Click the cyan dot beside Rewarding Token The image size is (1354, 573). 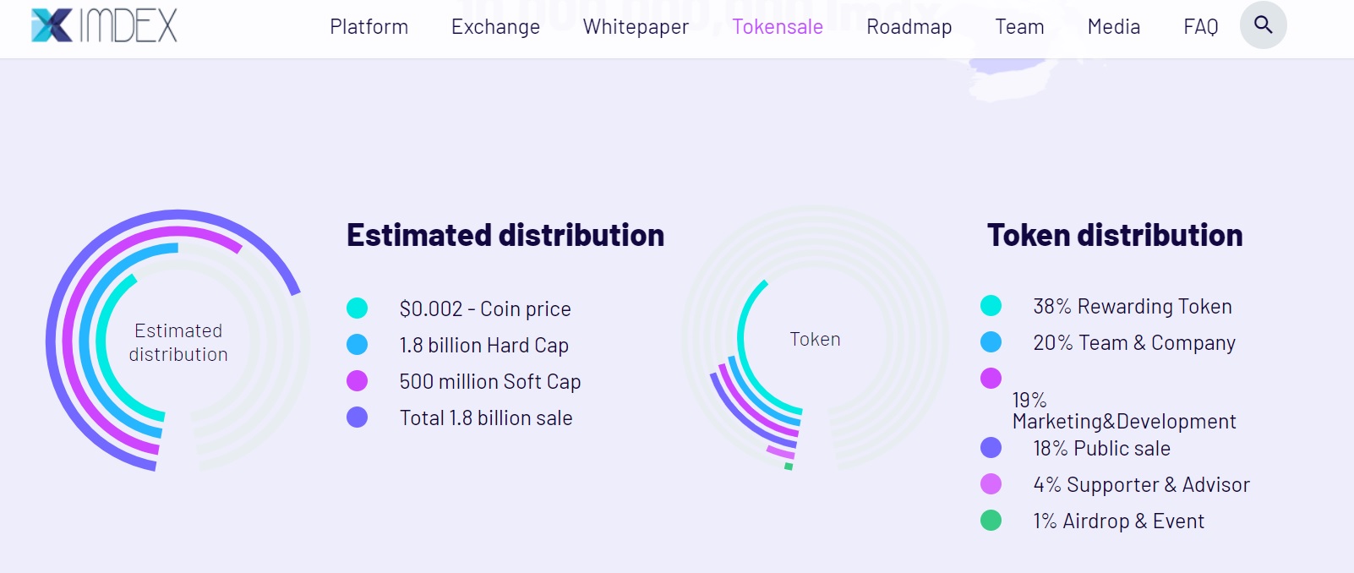click(x=991, y=306)
